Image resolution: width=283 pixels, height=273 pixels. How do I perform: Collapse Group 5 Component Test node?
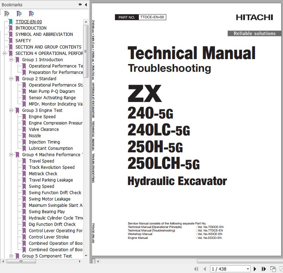[x=11, y=256]
